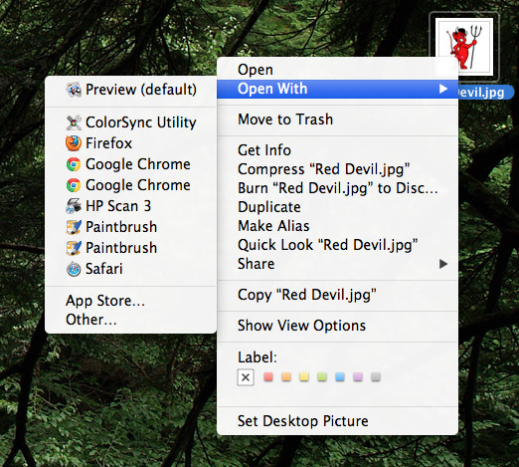The image size is (519, 467).
Task: Apply the green label color
Action: [322, 376]
